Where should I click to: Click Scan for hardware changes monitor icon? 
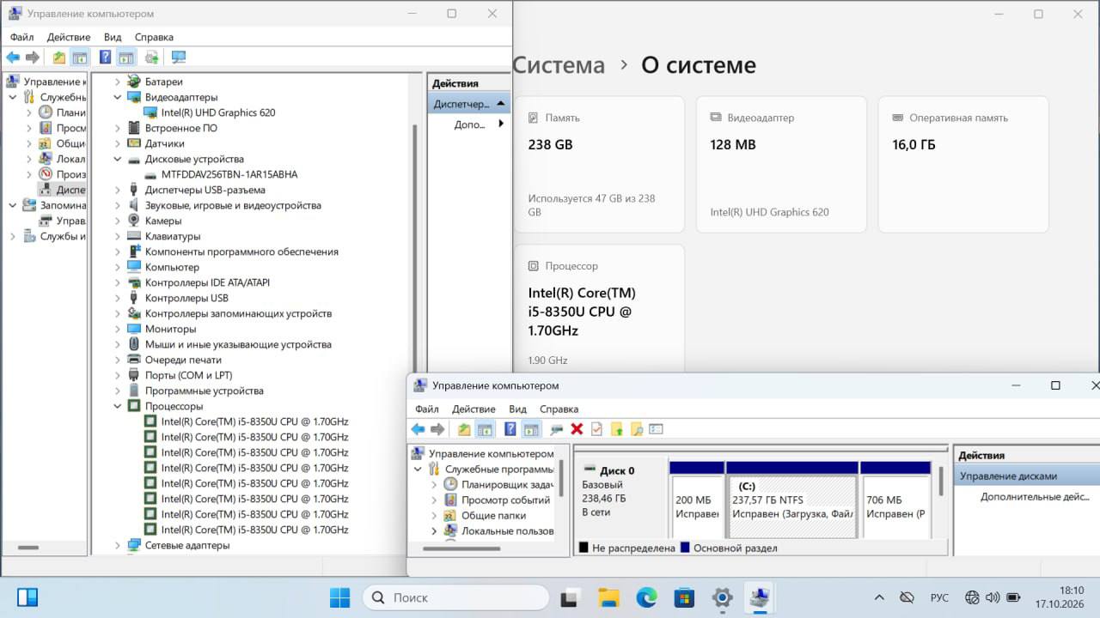tap(178, 58)
